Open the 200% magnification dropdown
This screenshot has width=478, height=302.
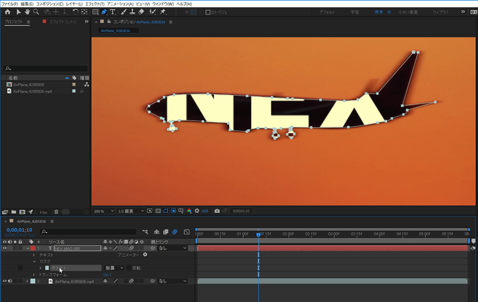tap(104, 211)
